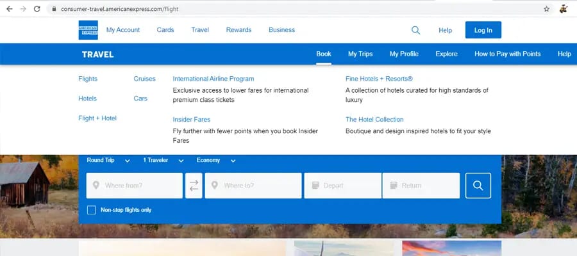
Task: Open the Explore tab
Action: (x=446, y=54)
